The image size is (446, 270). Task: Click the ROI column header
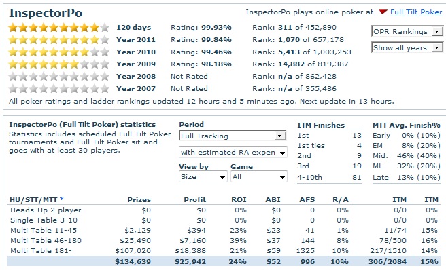coord(239,199)
